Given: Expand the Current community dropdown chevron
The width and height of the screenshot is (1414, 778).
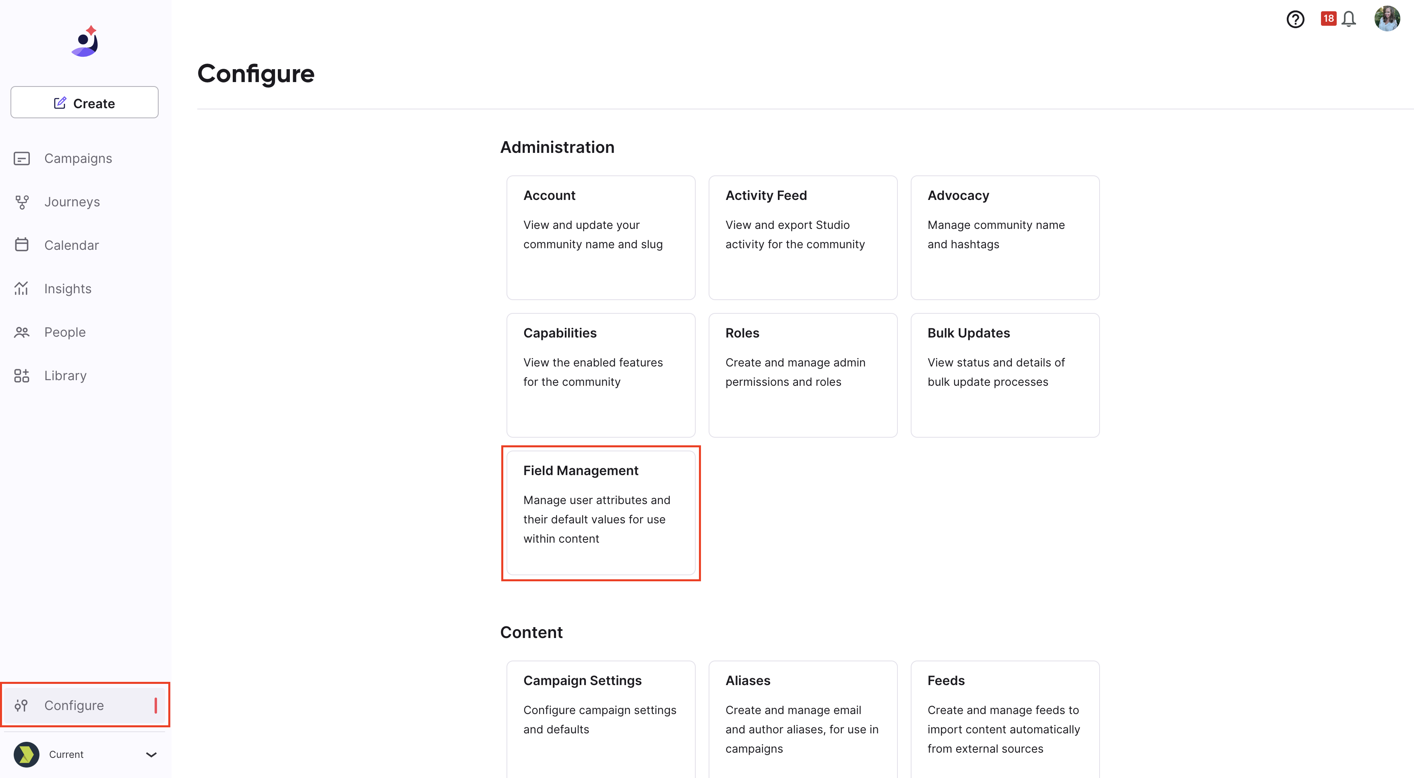Looking at the screenshot, I should pos(151,754).
